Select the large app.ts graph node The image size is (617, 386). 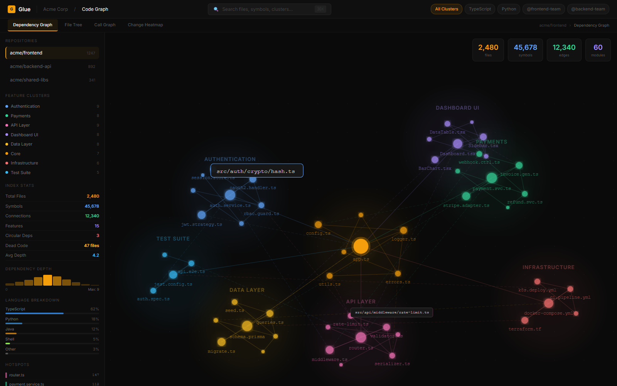point(361,246)
